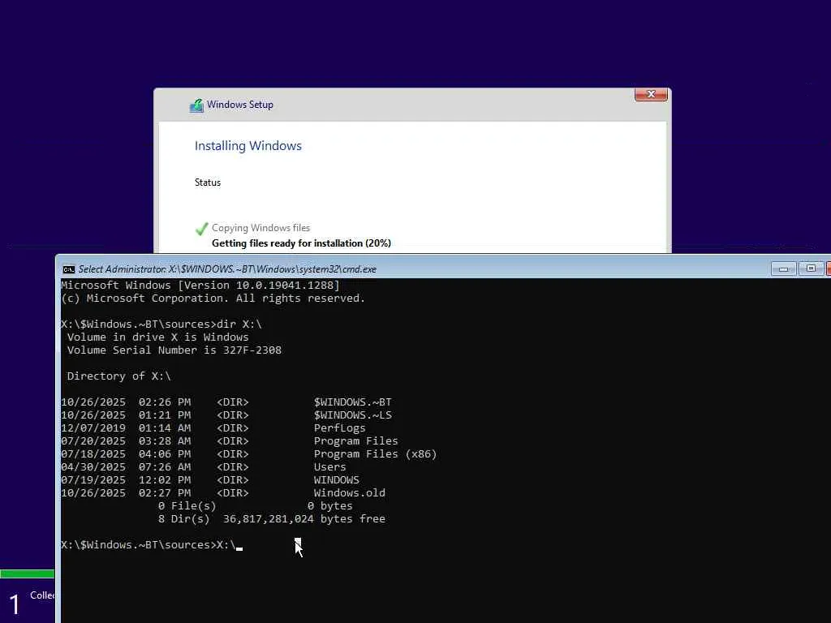831x623 pixels.
Task: Click the Windows Setup title text
Action: (240, 105)
